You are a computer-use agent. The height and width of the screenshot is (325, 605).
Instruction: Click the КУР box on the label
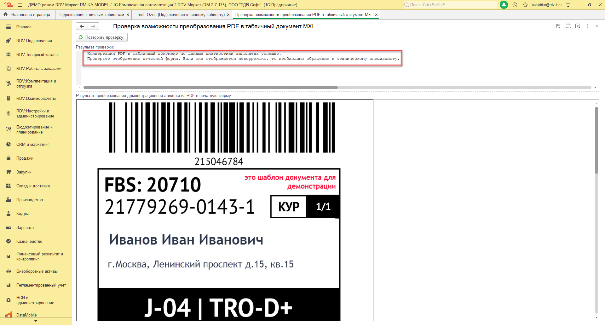[x=289, y=207]
